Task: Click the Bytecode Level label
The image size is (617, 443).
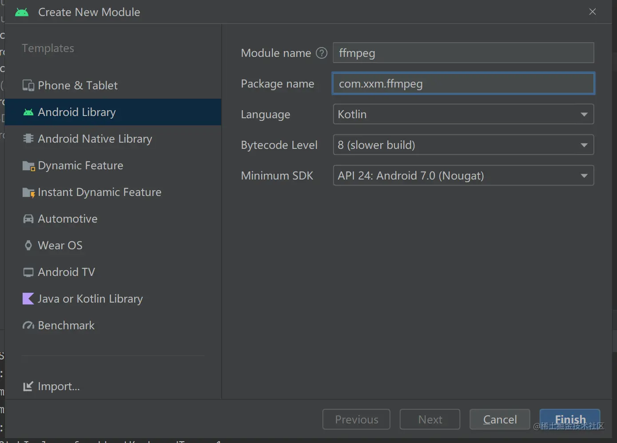Action: tap(279, 145)
